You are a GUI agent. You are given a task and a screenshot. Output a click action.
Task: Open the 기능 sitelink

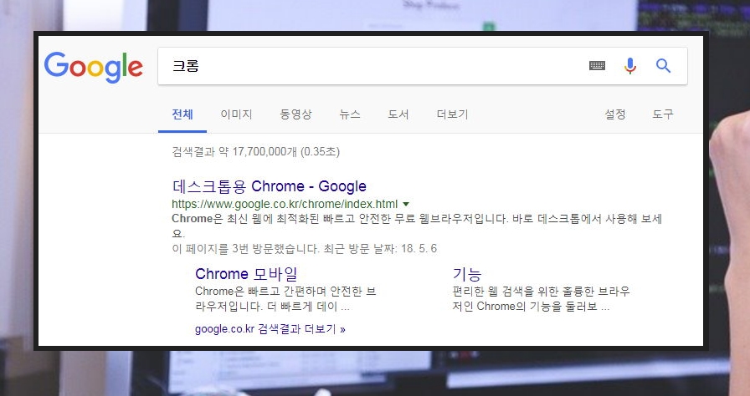pos(467,274)
